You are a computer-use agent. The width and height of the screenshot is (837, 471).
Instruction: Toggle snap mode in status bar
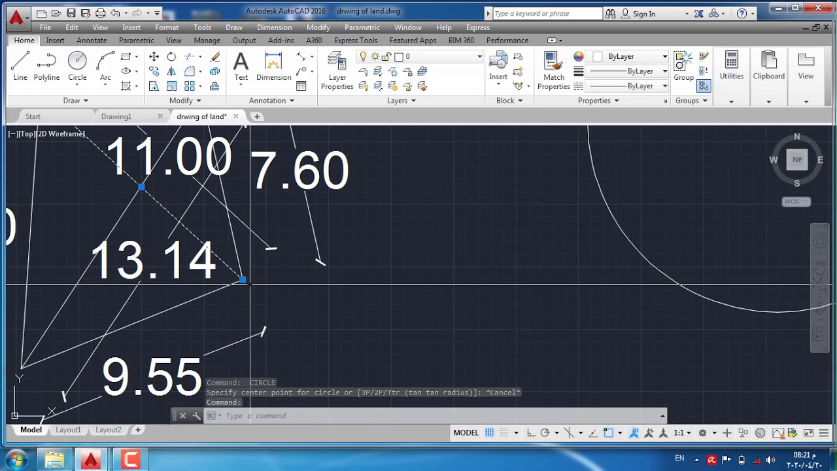click(505, 432)
